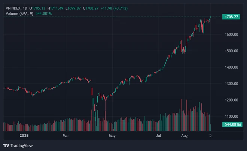Image resolution: width=247 pixels, height=151 pixels.
Task: Click the current price tag 1708.27
Action: (231, 17)
